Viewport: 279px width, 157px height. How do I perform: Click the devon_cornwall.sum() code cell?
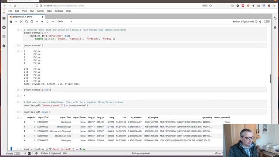coord(145,90)
